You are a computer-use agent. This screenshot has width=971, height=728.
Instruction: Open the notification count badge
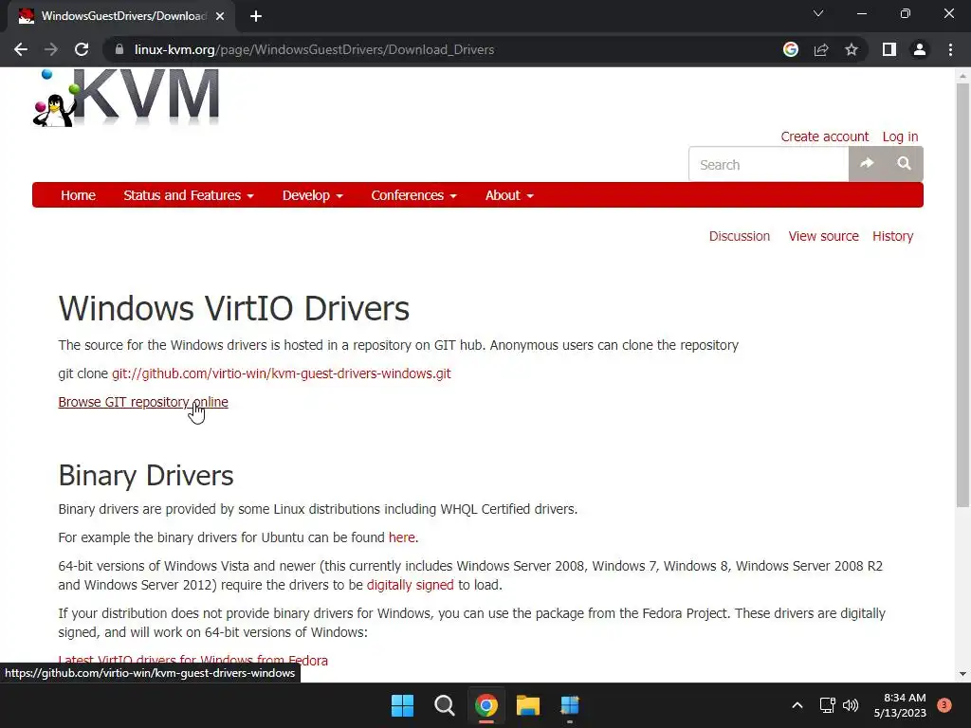click(944, 705)
